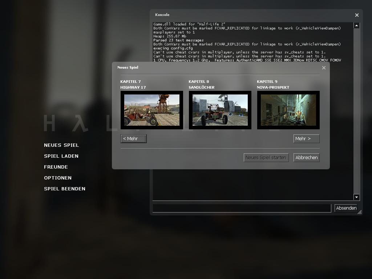
Task: Focus the Konsole command input field
Action: click(242, 208)
